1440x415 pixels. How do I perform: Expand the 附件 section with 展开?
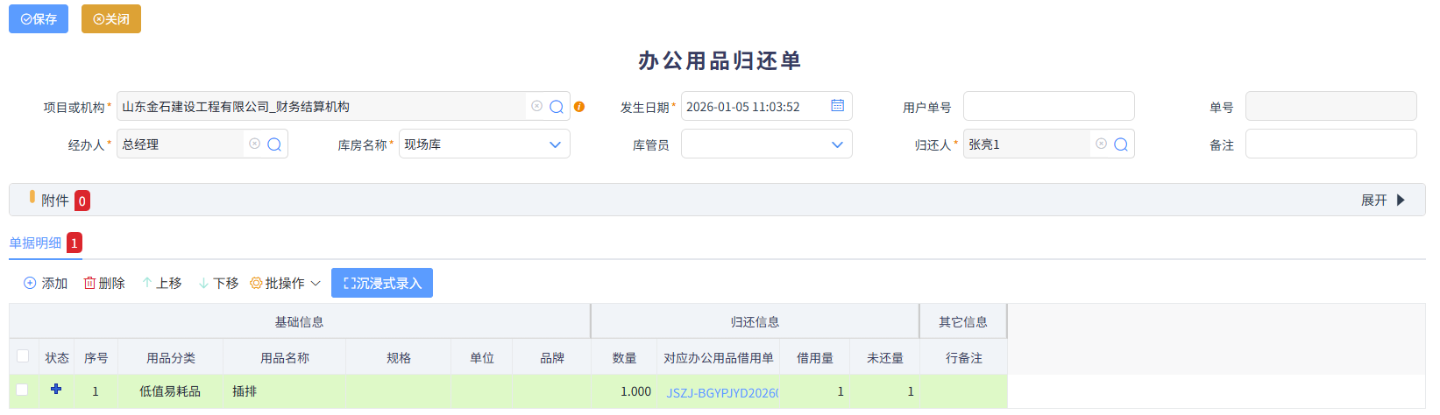[x=1382, y=200]
